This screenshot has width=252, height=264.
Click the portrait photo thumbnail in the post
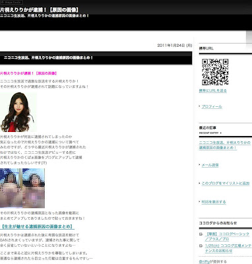(x=18, y=112)
